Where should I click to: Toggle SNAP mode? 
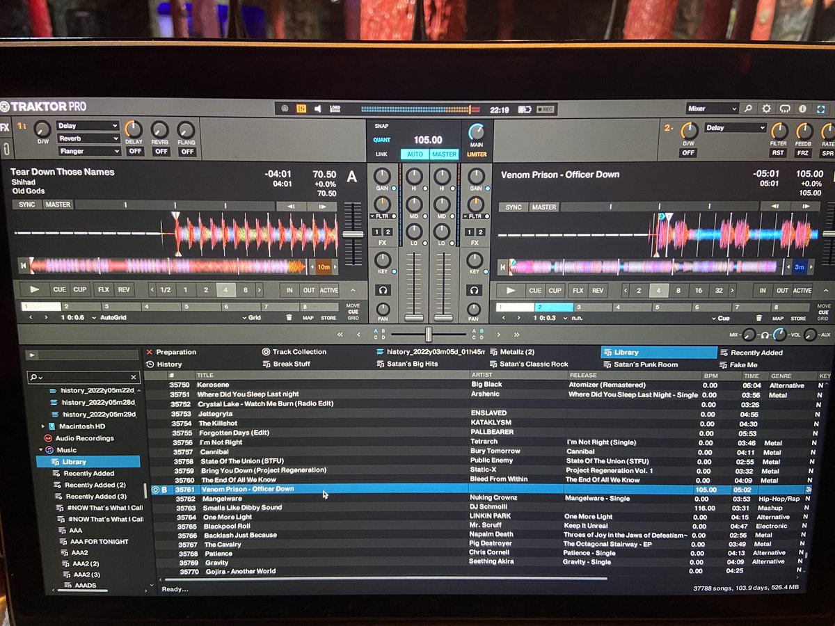click(x=381, y=126)
